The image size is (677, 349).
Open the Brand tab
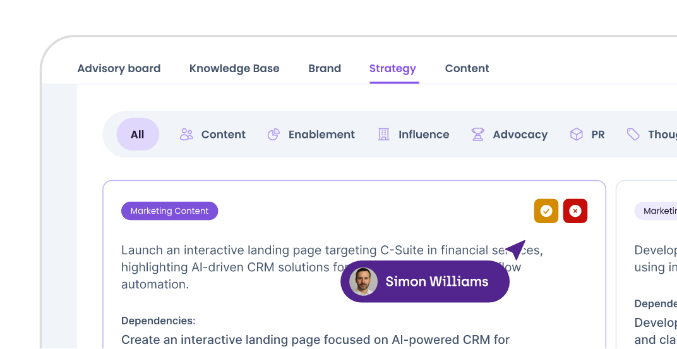pos(325,68)
